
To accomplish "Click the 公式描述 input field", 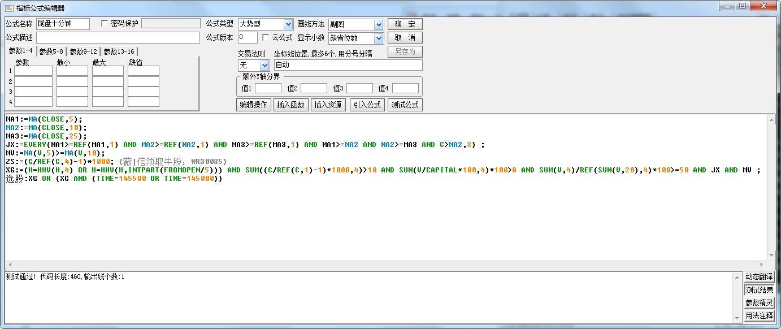I will [x=118, y=37].
